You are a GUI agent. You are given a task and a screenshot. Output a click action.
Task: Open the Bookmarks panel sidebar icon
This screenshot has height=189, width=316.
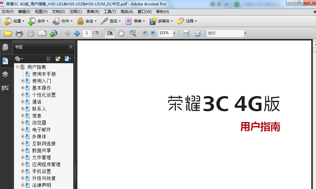click(5, 61)
